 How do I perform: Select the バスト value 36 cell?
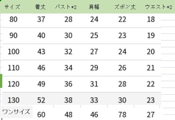[x=68, y=84]
